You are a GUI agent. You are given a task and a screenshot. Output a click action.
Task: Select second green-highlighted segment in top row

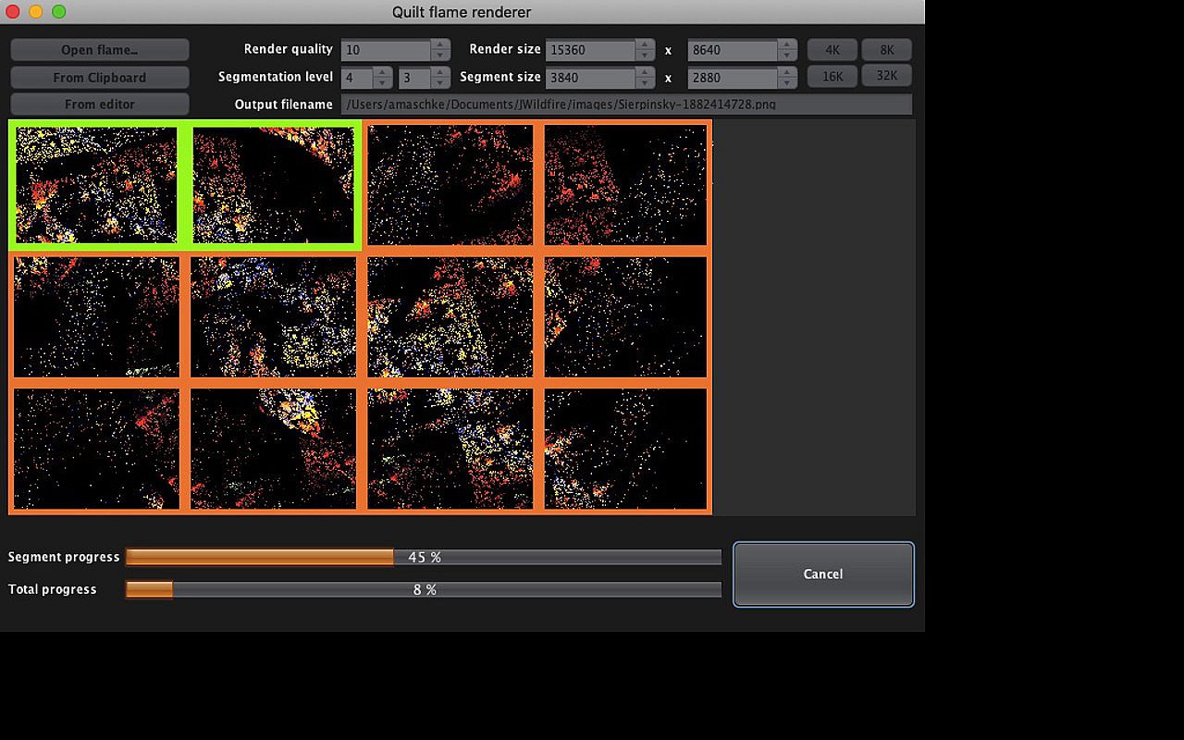point(273,185)
